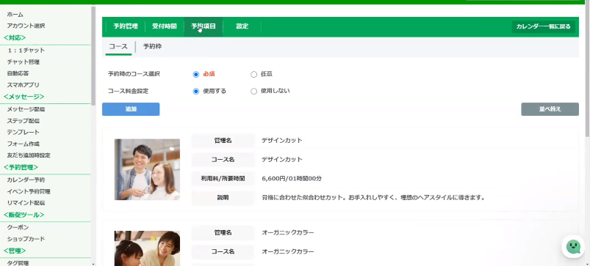Switch to the 予約枠 sub-tab
590x266 pixels.
(152, 47)
